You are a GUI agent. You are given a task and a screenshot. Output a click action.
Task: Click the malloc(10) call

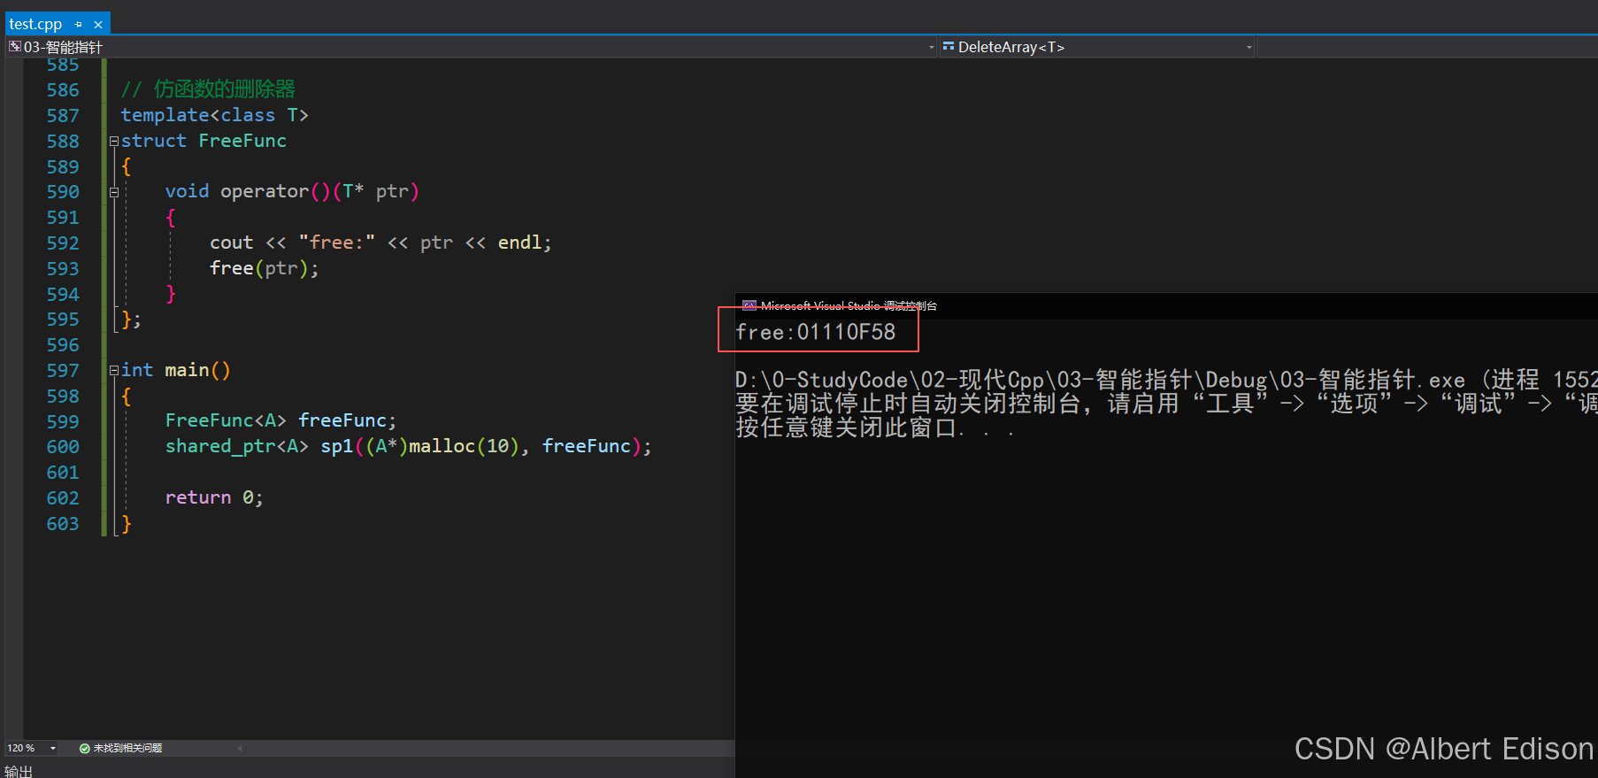(x=464, y=446)
